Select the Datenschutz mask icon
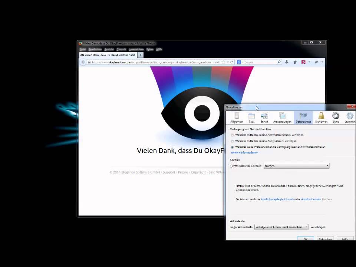This screenshot has height=267, width=356. (303, 118)
